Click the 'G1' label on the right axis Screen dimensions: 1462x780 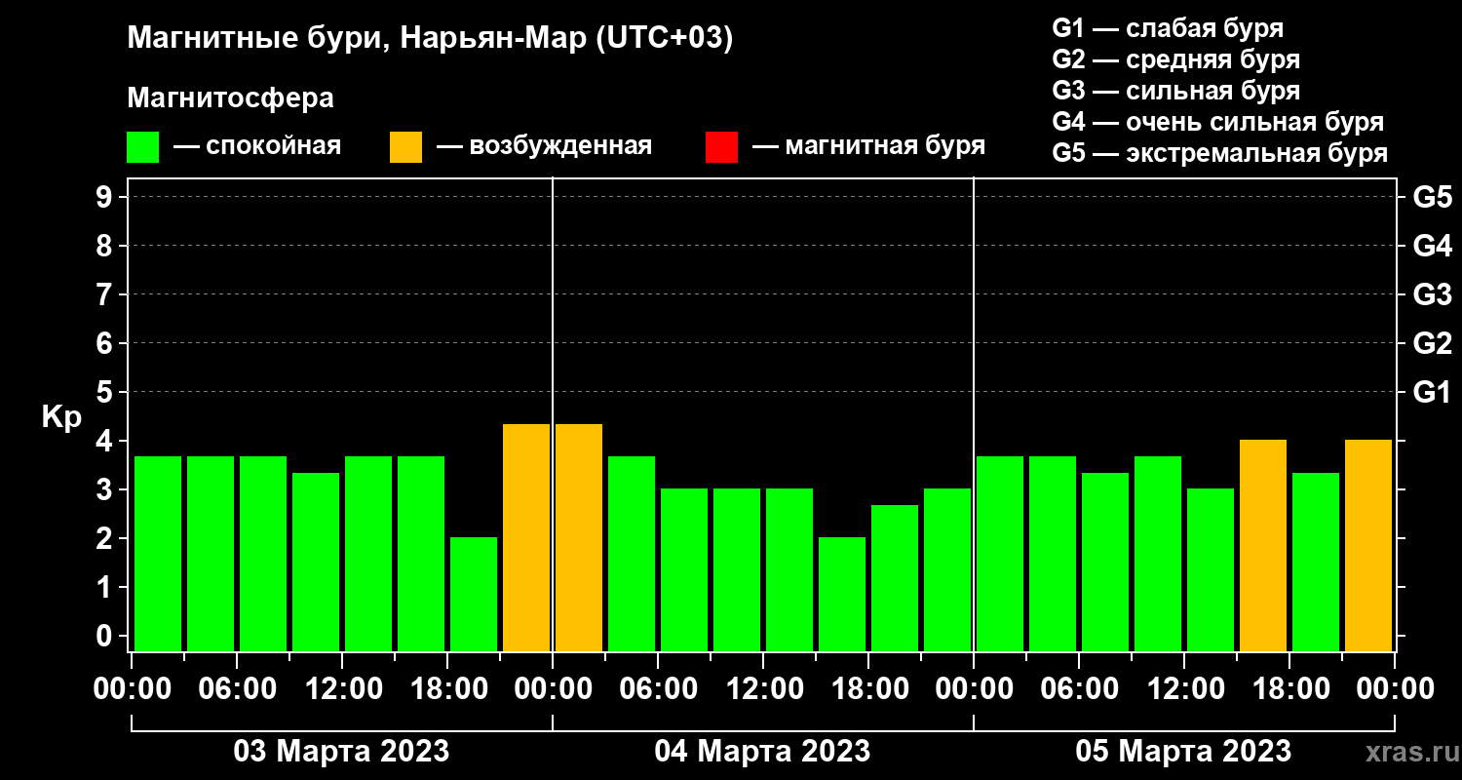[1432, 392]
